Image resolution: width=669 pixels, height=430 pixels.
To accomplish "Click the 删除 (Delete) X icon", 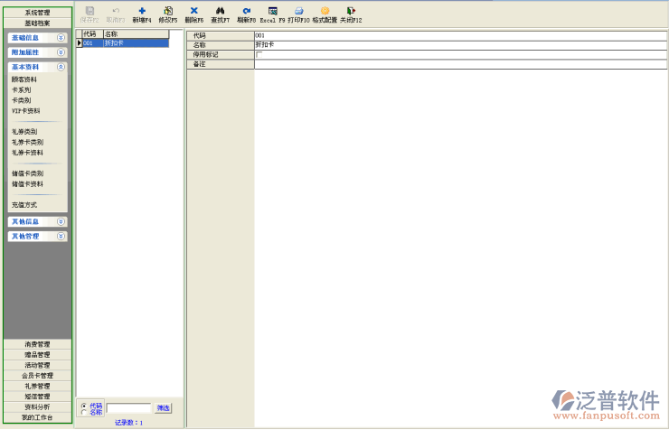I will (x=193, y=11).
